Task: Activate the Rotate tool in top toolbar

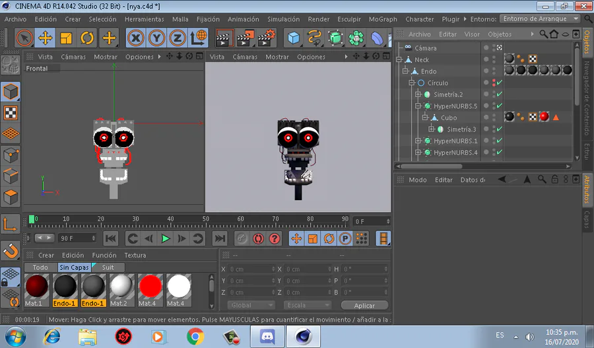Action: coord(87,38)
